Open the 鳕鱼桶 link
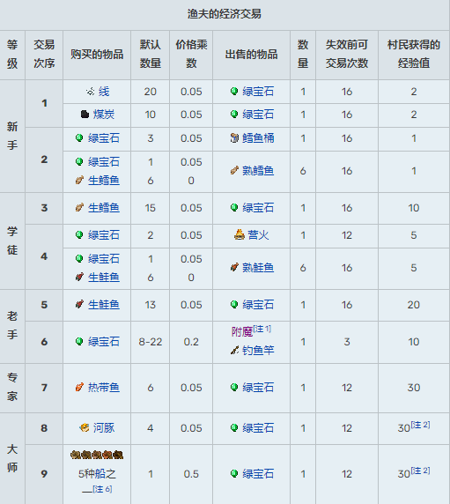Viewport: 450px width, 504px height. pos(258,138)
